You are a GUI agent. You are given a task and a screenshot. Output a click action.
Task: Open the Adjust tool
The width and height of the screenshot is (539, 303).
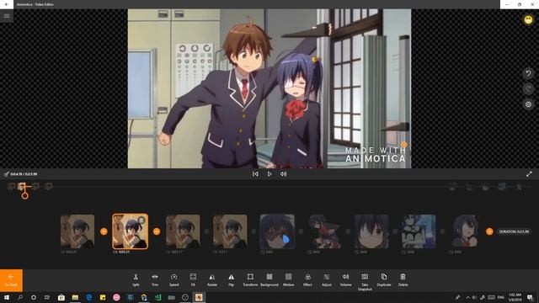pos(327,279)
